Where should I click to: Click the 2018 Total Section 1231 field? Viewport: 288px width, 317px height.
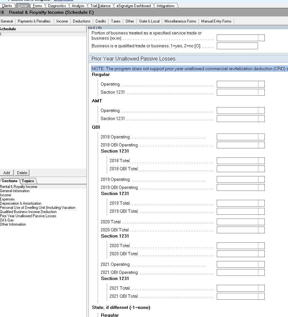click(237, 161)
